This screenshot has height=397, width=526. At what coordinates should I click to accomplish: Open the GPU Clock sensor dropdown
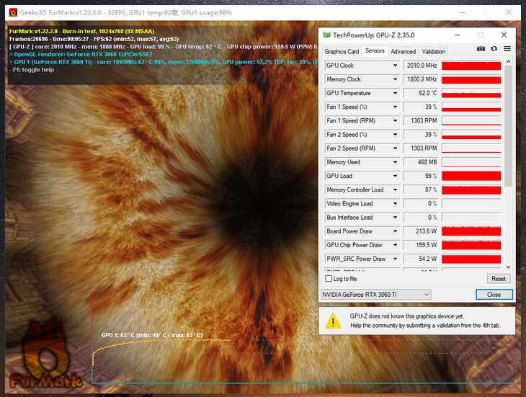[395, 66]
